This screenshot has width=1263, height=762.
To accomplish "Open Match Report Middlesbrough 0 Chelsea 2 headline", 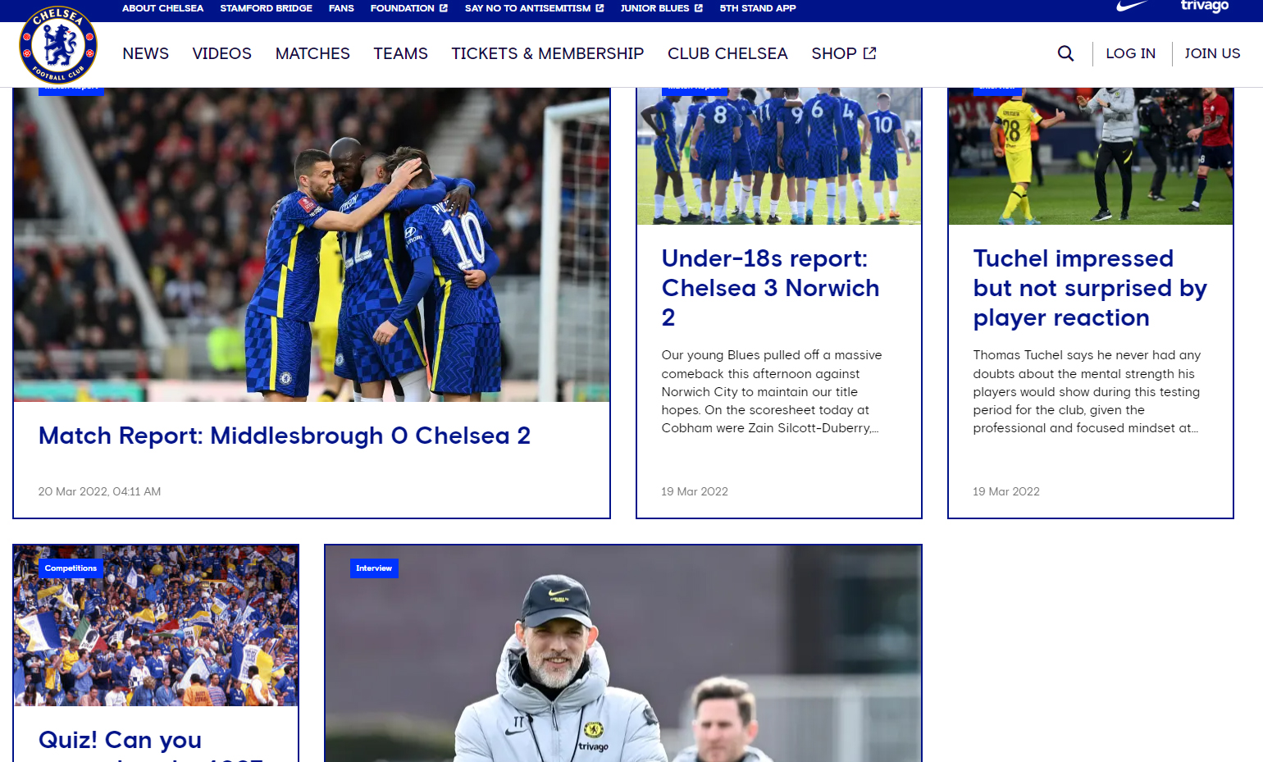I will click(x=285, y=436).
